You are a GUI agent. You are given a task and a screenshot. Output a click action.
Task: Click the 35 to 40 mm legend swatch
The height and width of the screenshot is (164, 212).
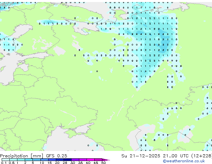[x=83, y=160]
